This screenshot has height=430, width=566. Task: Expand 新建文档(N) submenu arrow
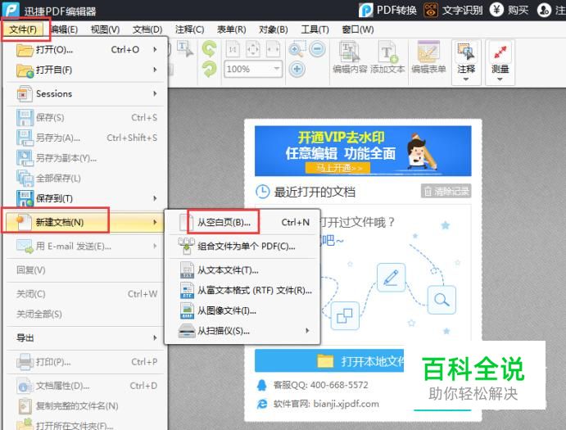coord(155,222)
